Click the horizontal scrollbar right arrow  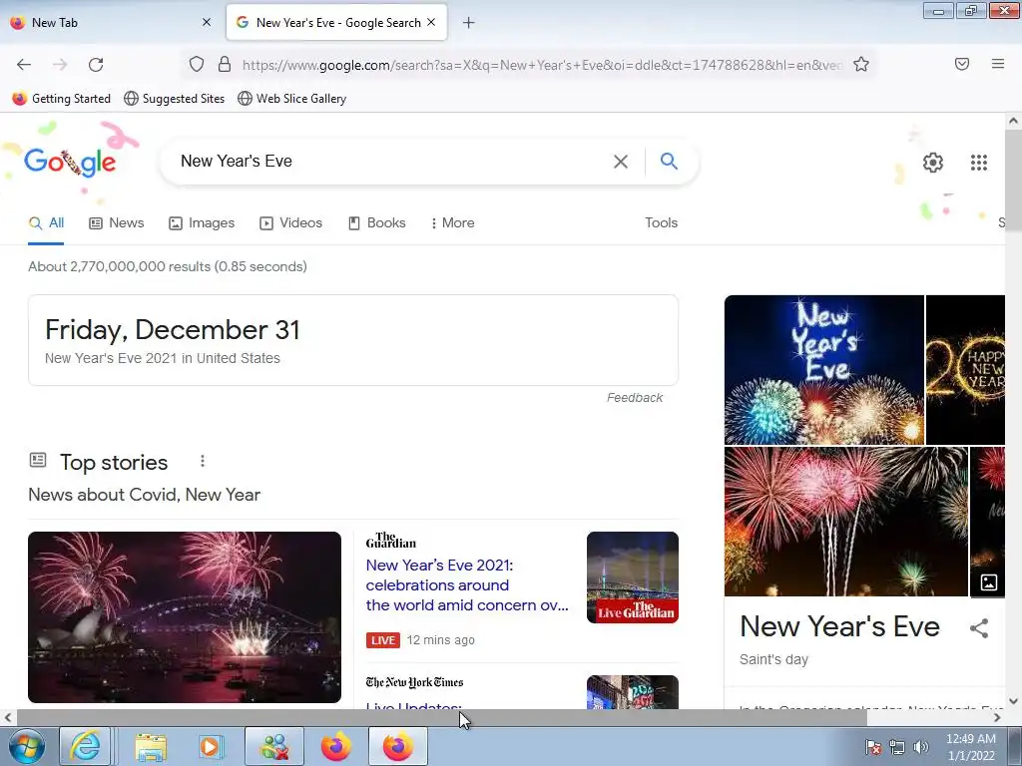(997, 718)
